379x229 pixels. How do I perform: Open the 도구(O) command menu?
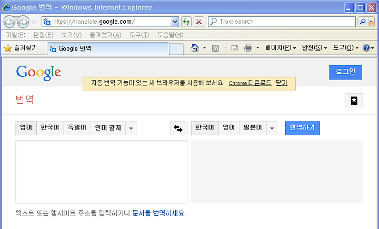point(345,48)
